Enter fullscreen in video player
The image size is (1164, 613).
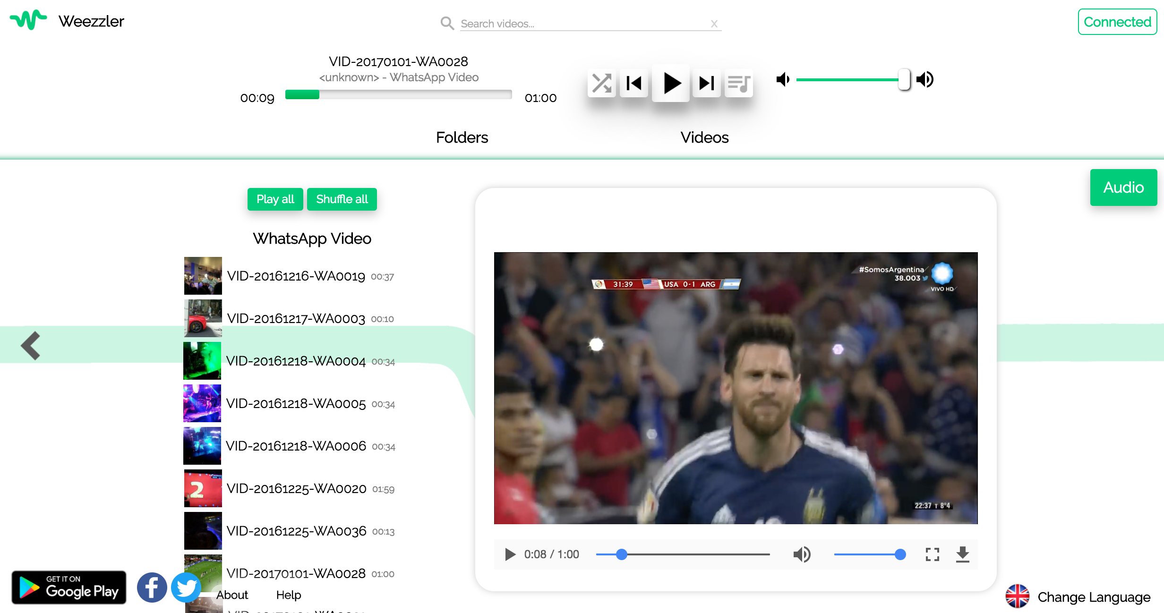click(x=932, y=554)
